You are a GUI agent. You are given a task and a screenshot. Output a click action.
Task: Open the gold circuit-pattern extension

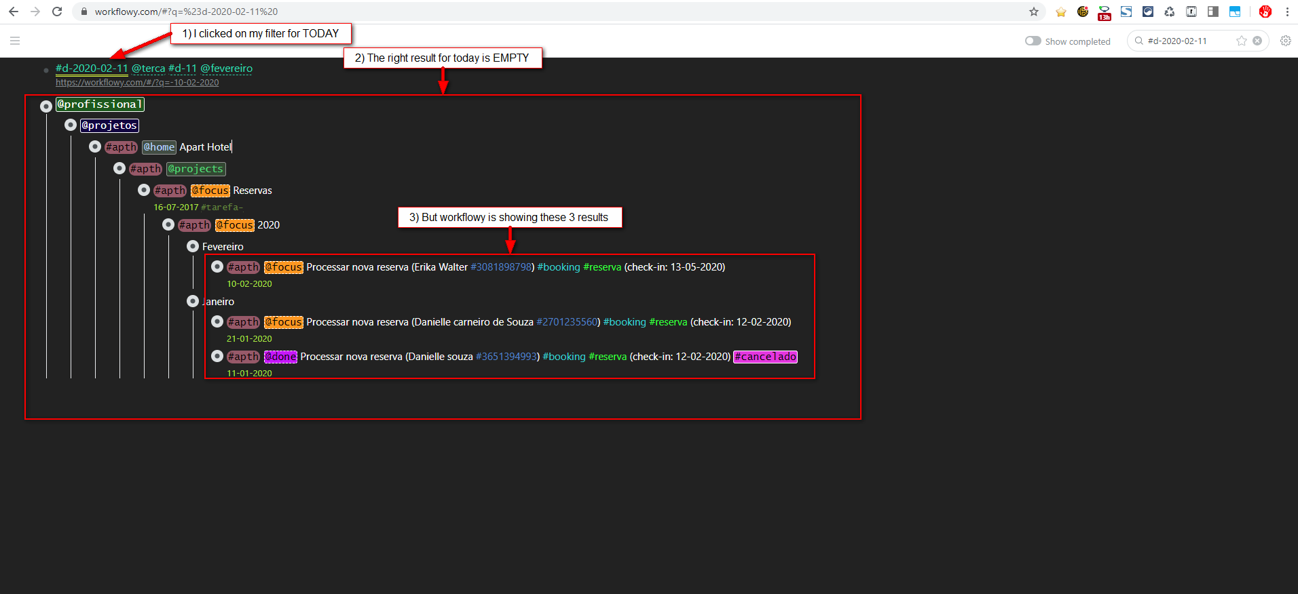coord(1083,12)
